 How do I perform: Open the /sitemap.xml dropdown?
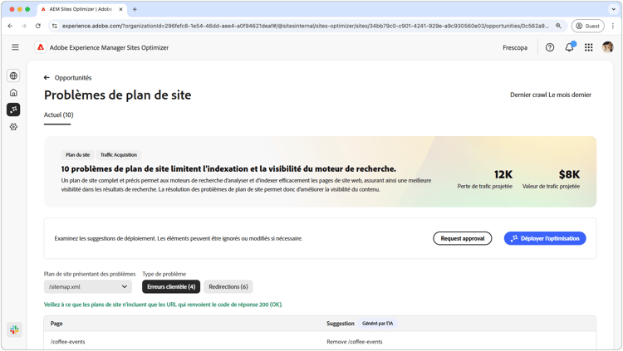pos(88,286)
